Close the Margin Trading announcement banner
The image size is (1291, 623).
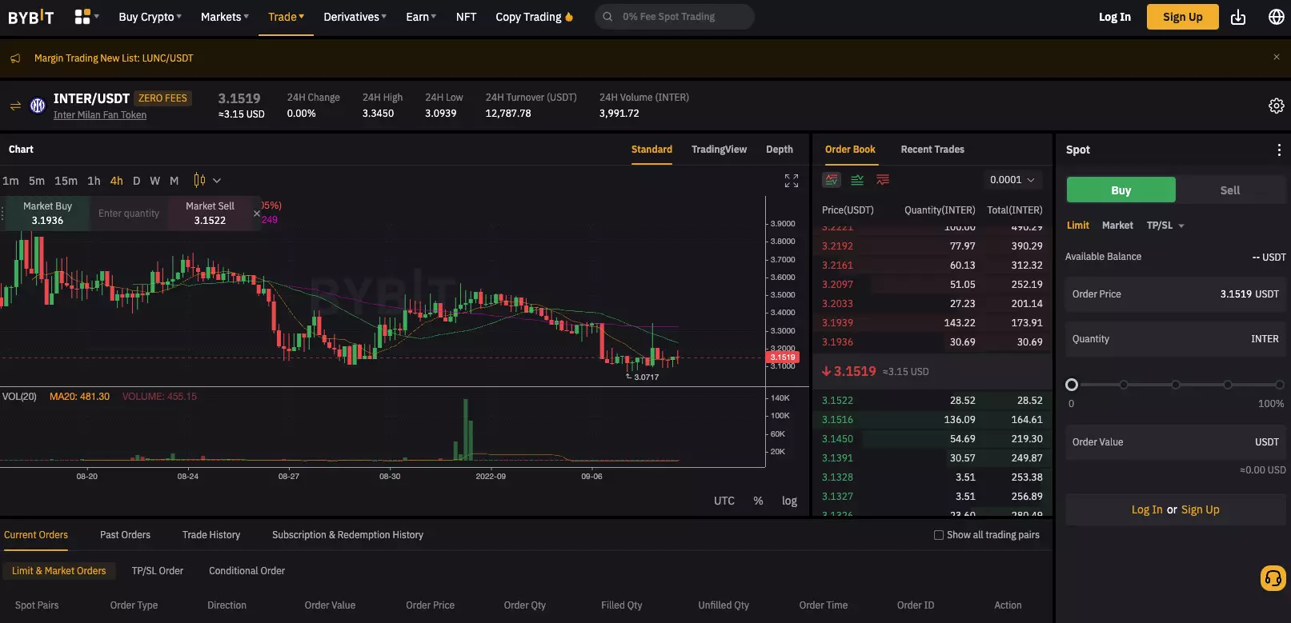point(1277,57)
